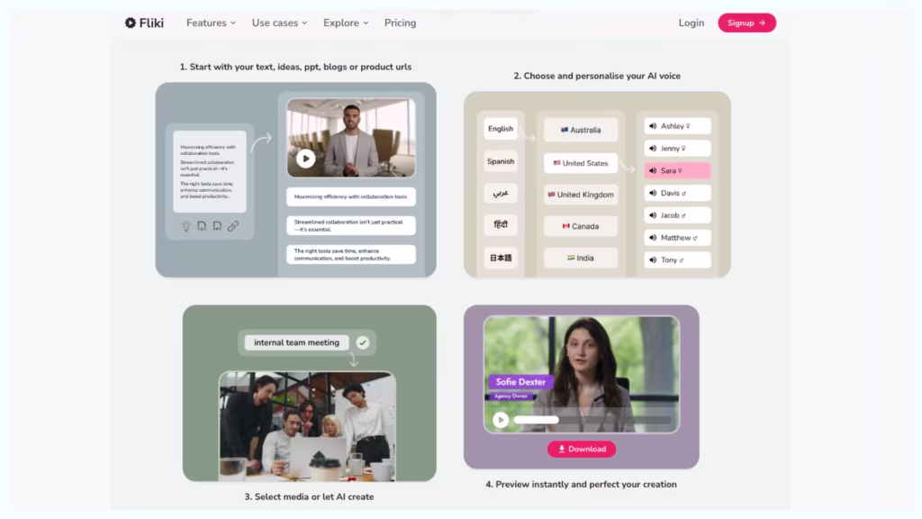Open the Pricing page
922x519 pixels.
click(400, 23)
